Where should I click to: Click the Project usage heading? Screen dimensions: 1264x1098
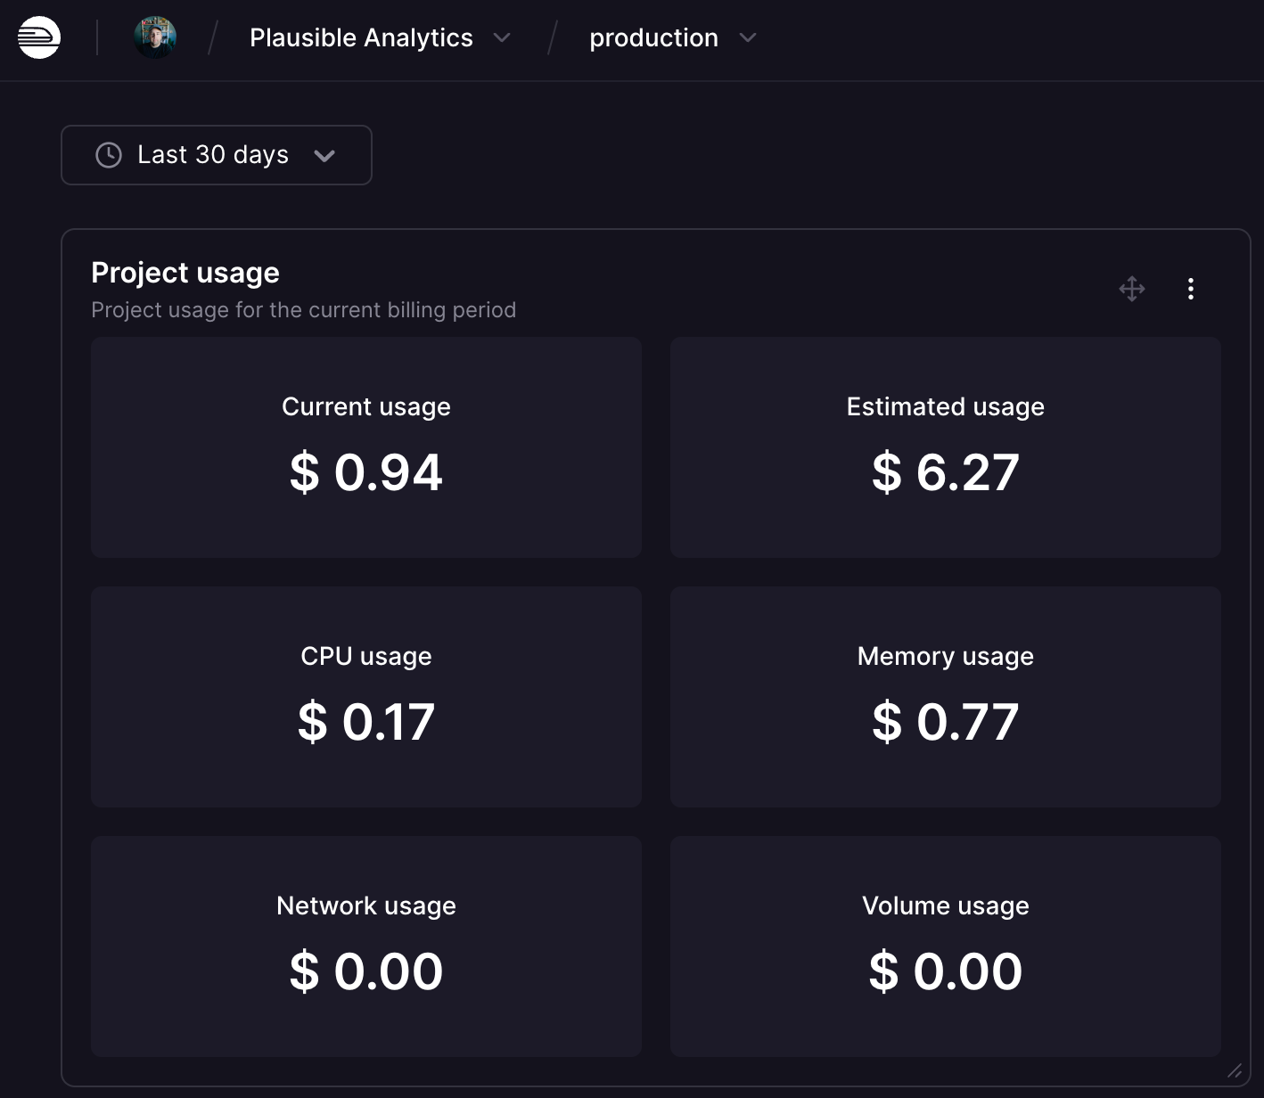[x=185, y=273]
